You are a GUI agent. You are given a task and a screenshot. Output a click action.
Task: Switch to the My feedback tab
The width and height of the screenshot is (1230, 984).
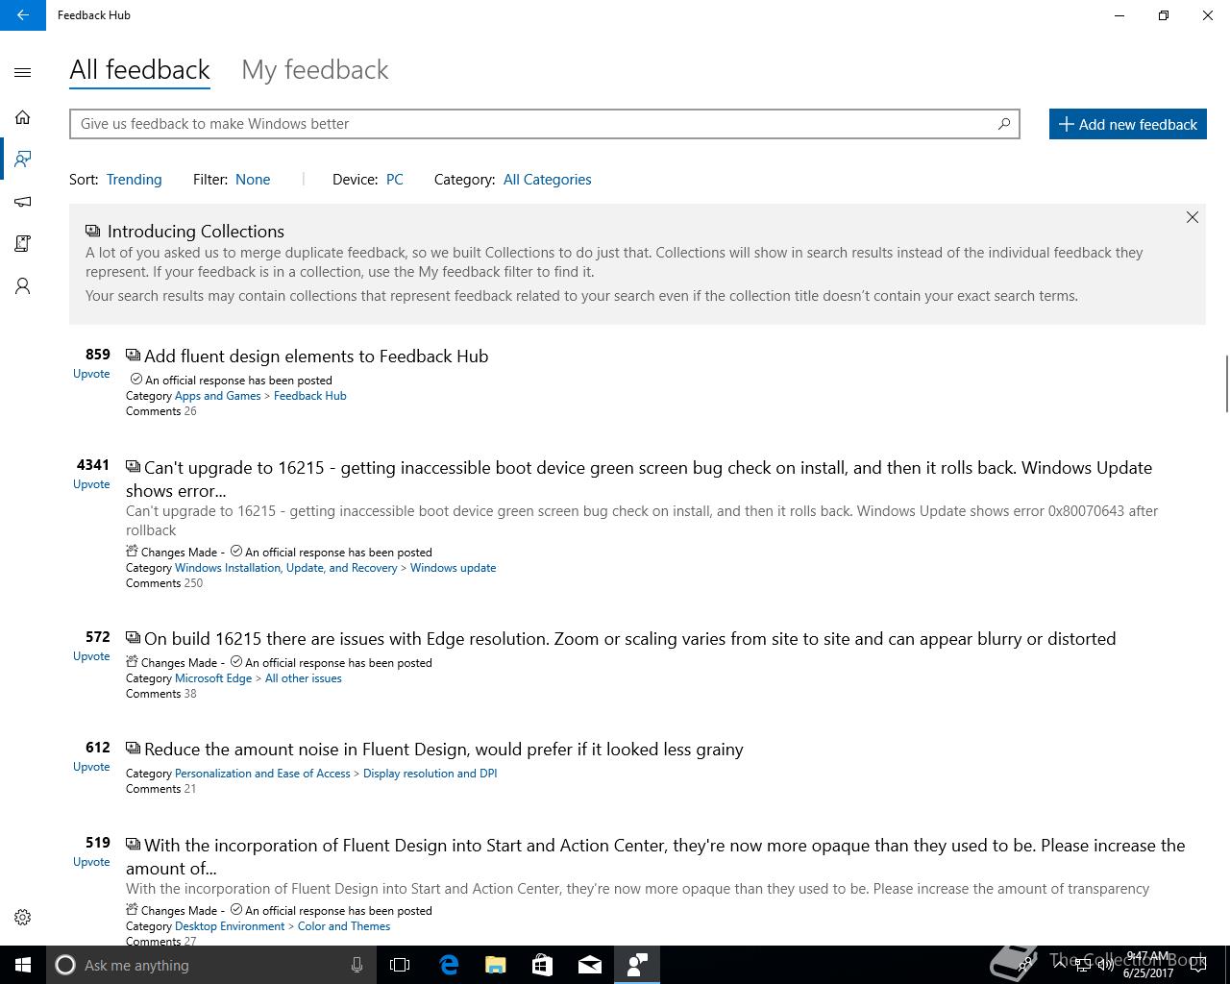coord(315,70)
